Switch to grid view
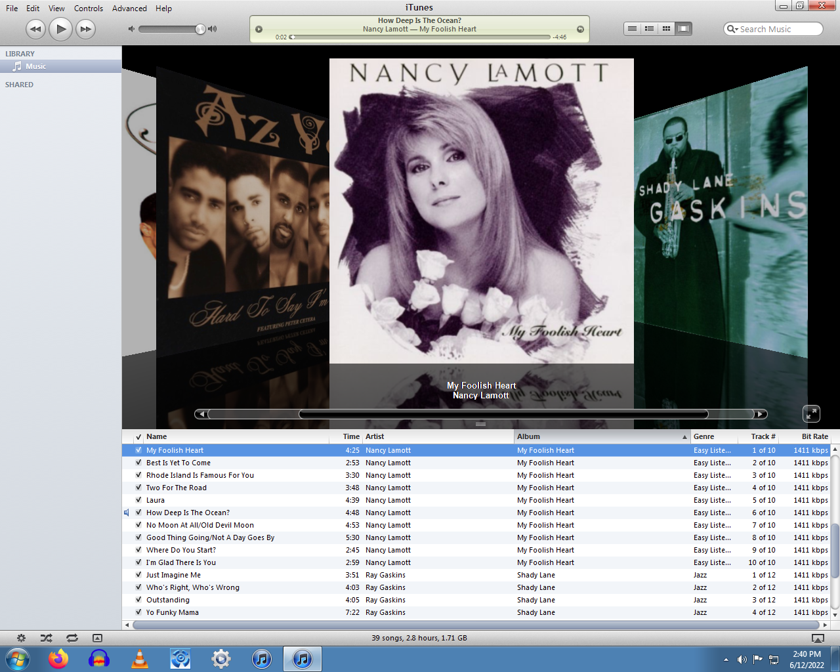 [666, 29]
